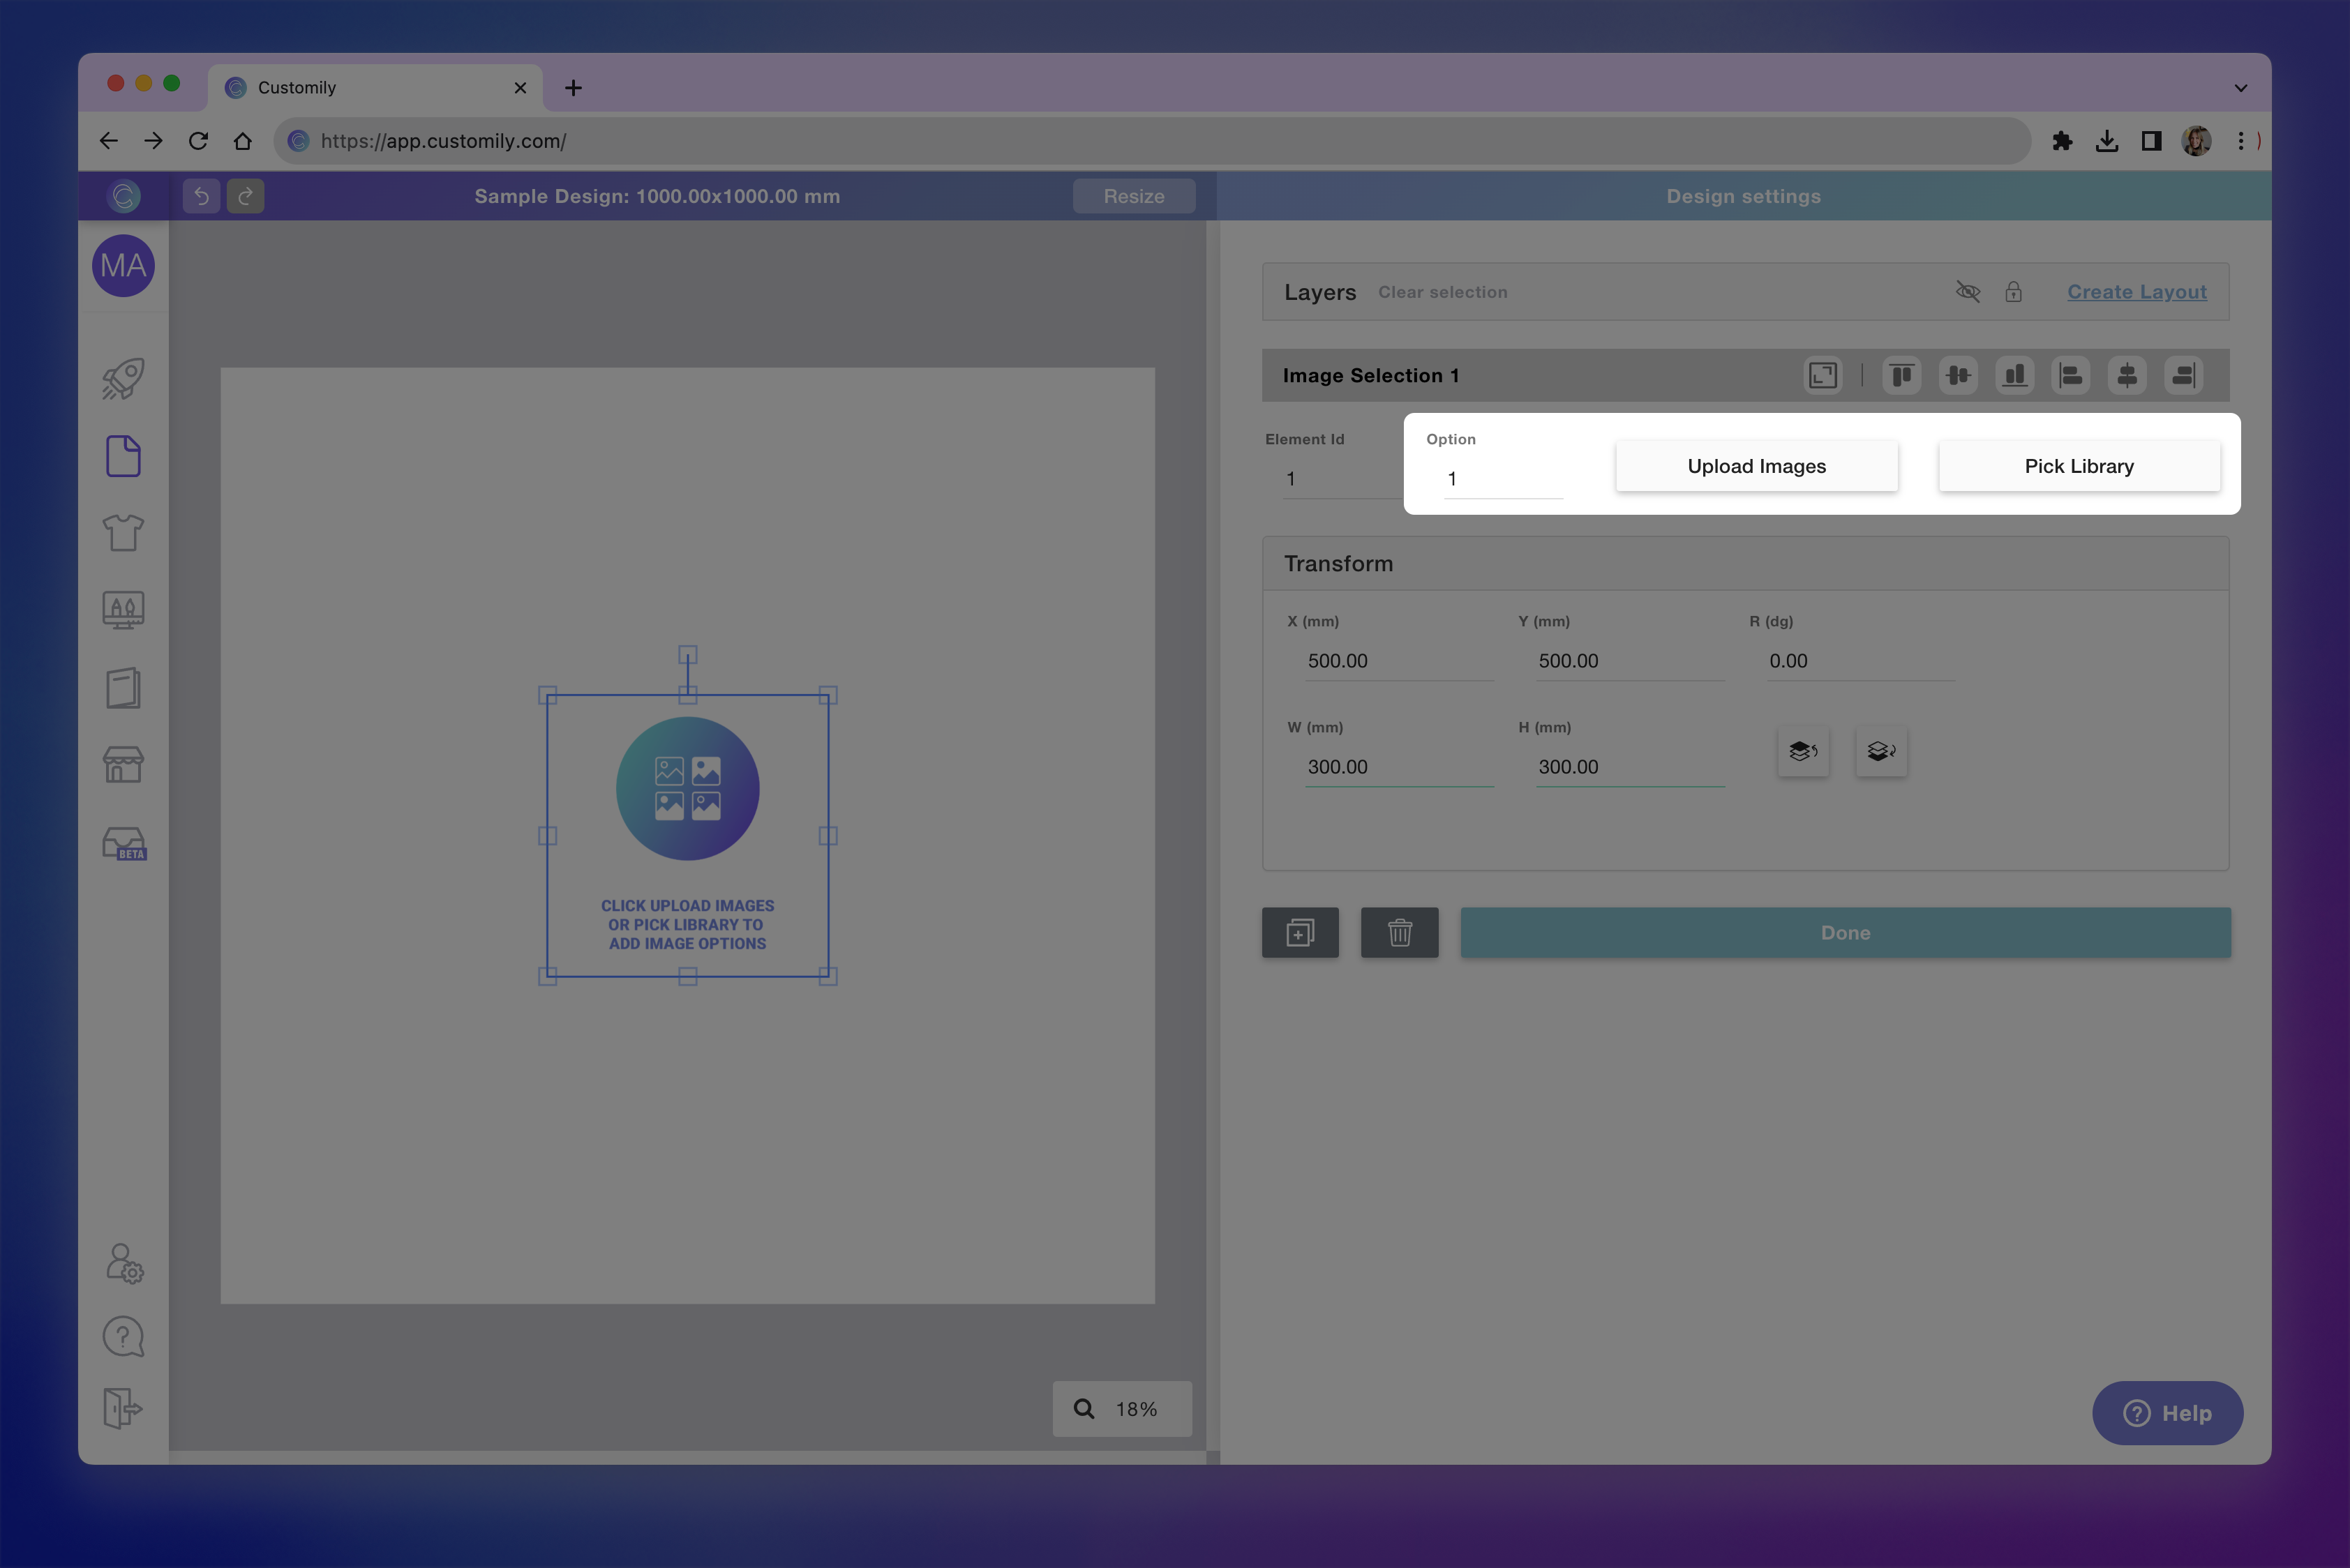Open the exit door icon at sidebar bottom
The image size is (2350, 1568).
(x=122, y=1410)
